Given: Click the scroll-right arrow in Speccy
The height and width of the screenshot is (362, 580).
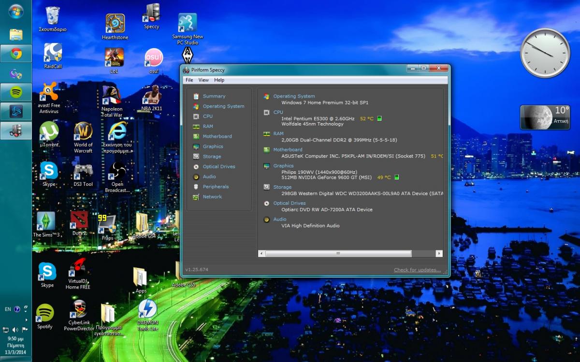Looking at the screenshot, I should coord(439,253).
